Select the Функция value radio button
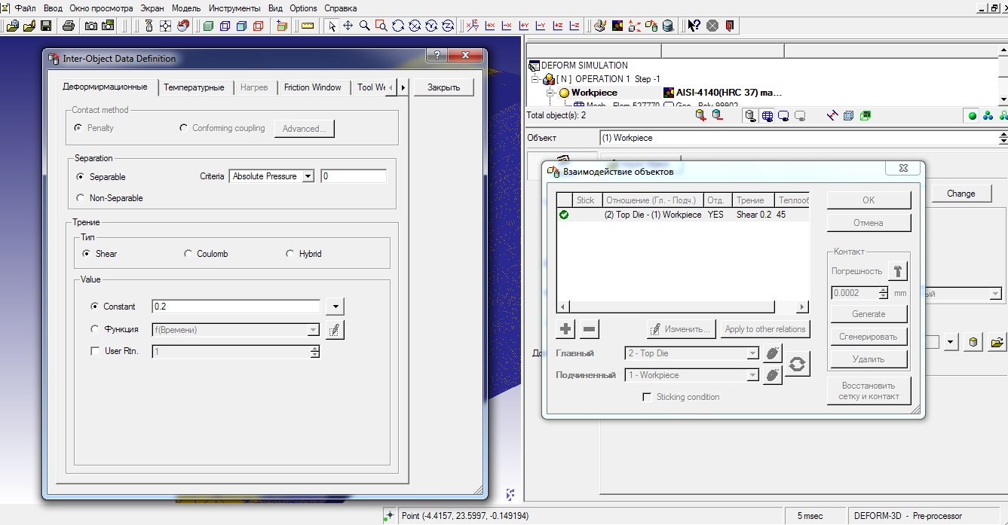This screenshot has width=1008, height=525. (94, 329)
